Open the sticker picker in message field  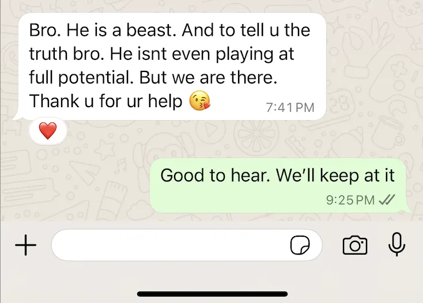click(x=300, y=245)
